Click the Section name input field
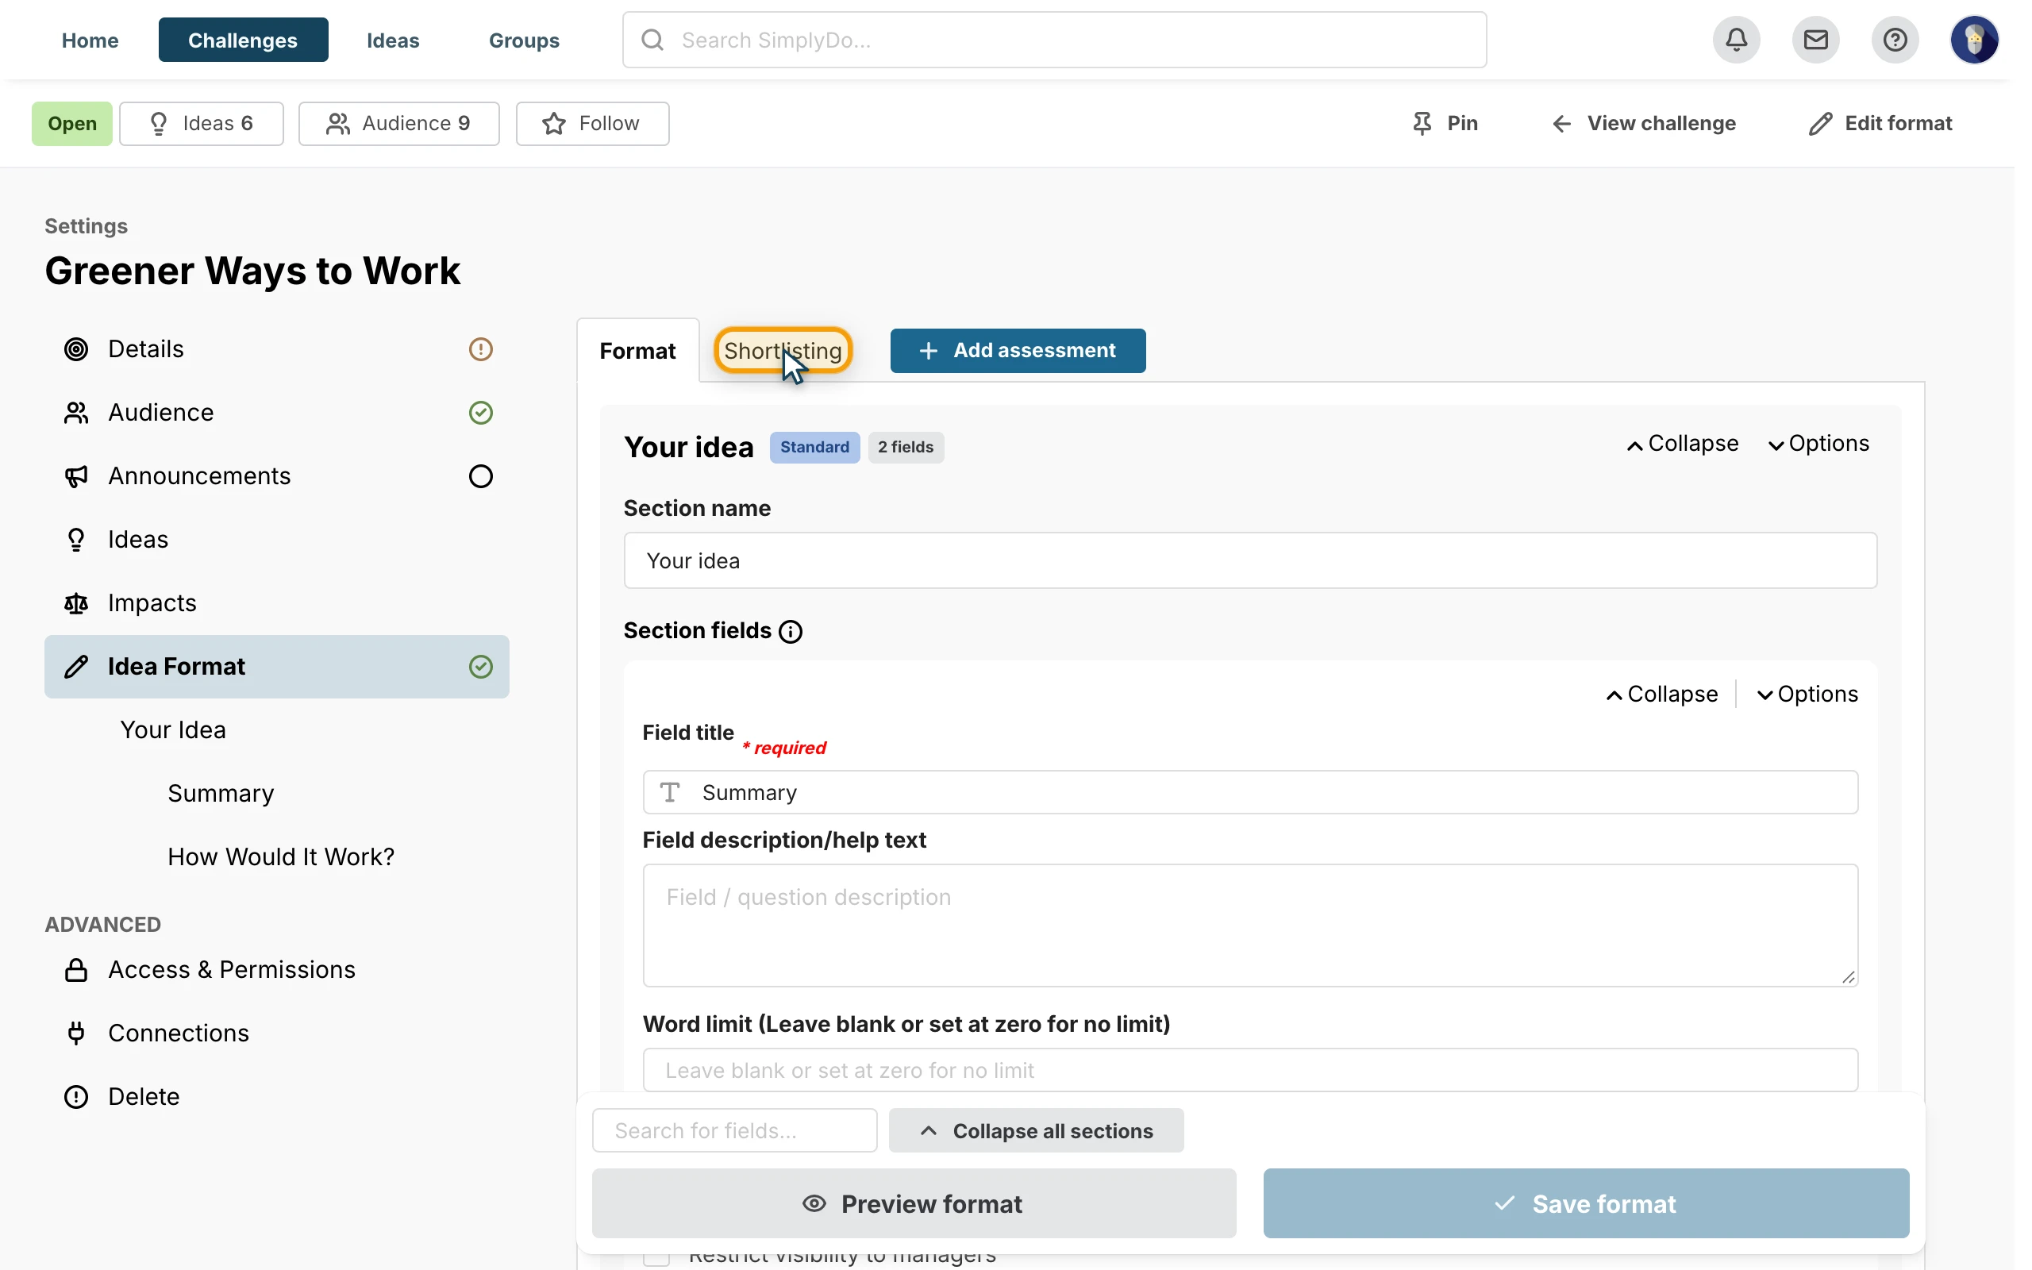Viewport: 2032px width, 1270px height. coord(1250,560)
